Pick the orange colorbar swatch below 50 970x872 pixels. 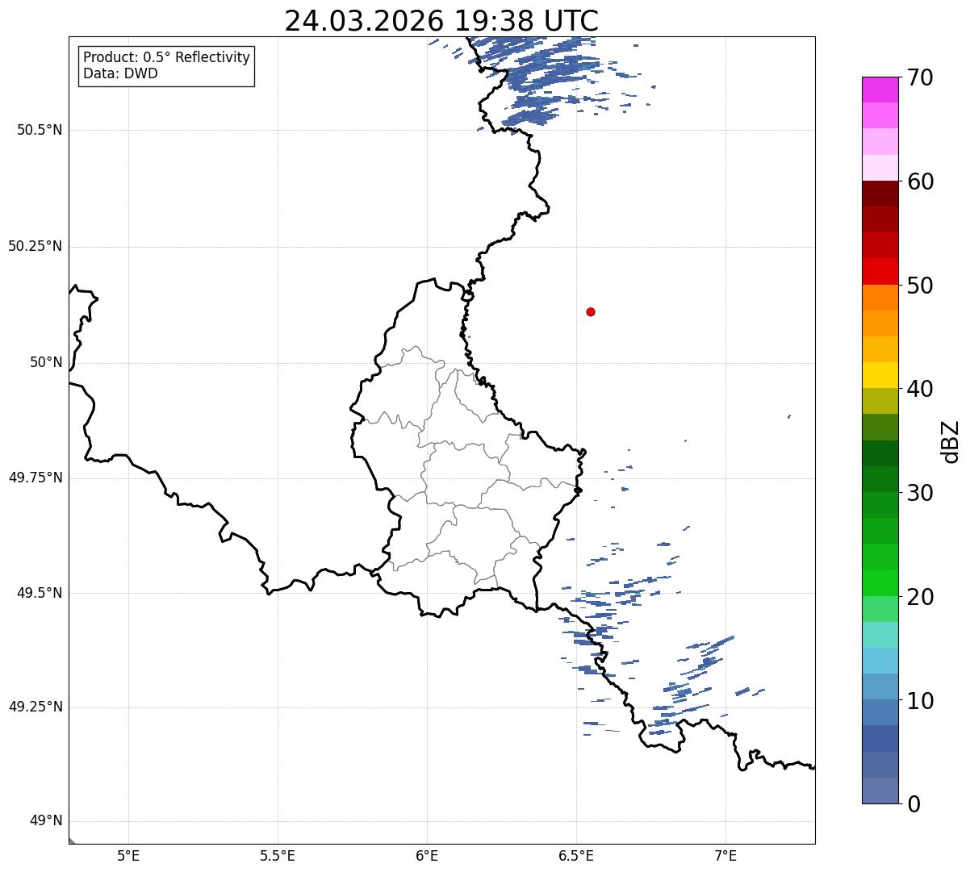point(880,298)
